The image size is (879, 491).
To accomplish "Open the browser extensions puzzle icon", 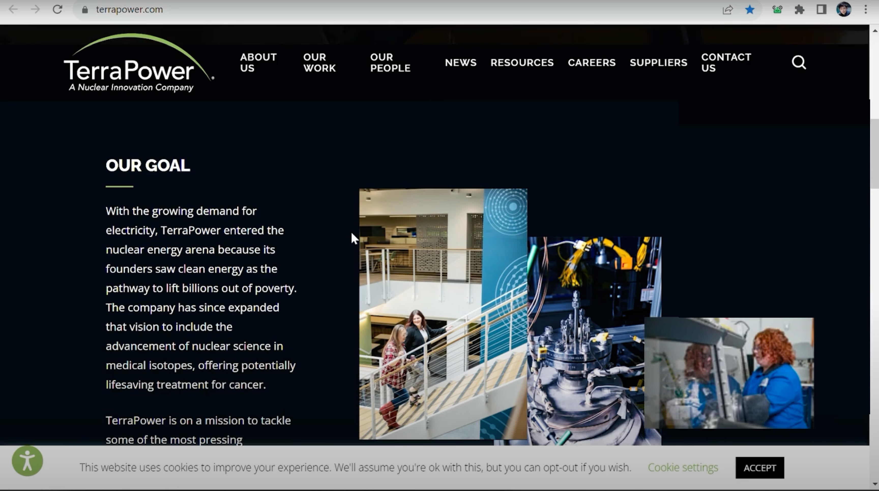I will tap(799, 10).
